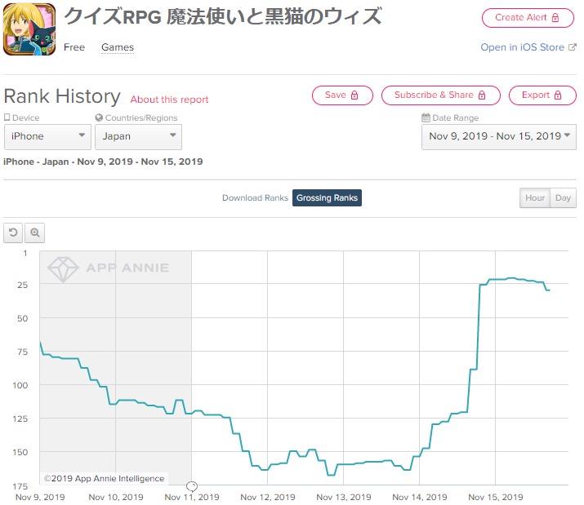Open in iOS Store link
Image resolution: width=584 pixels, height=505 pixels.
[522, 47]
